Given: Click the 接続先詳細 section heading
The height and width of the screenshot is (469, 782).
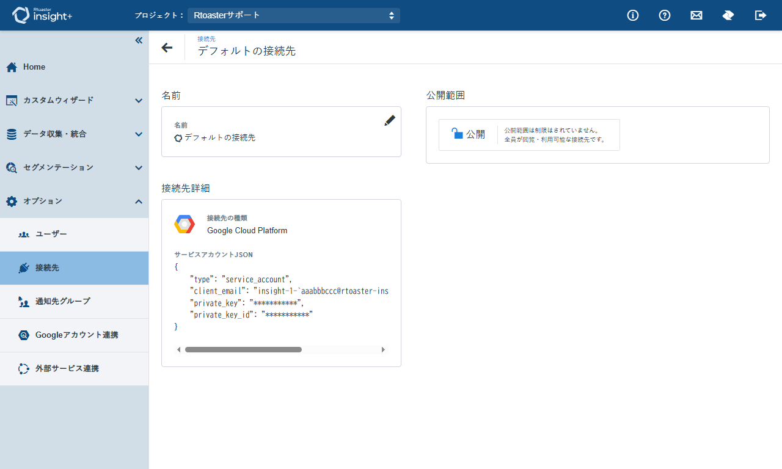Looking at the screenshot, I should 186,188.
